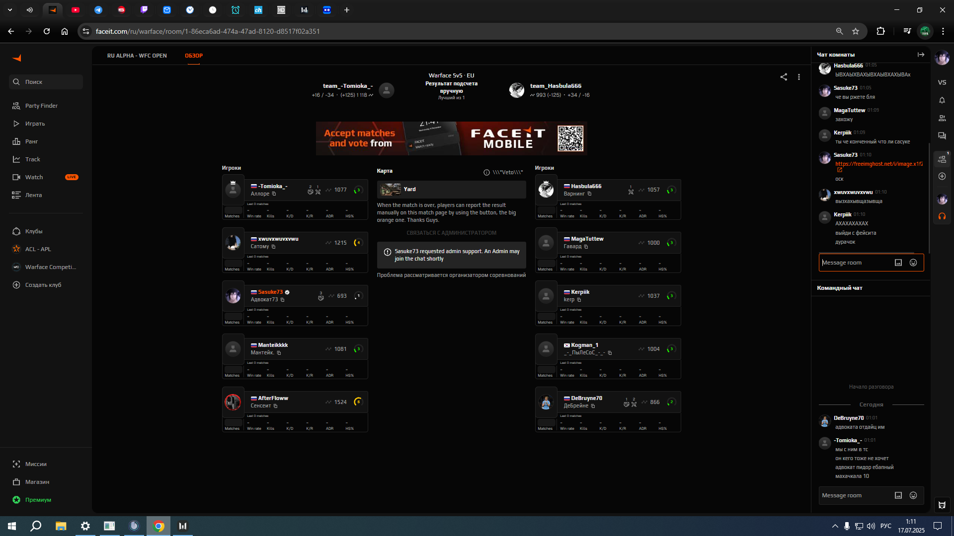Open chats icon in right rail
The height and width of the screenshot is (536, 954).
coord(942,136)
